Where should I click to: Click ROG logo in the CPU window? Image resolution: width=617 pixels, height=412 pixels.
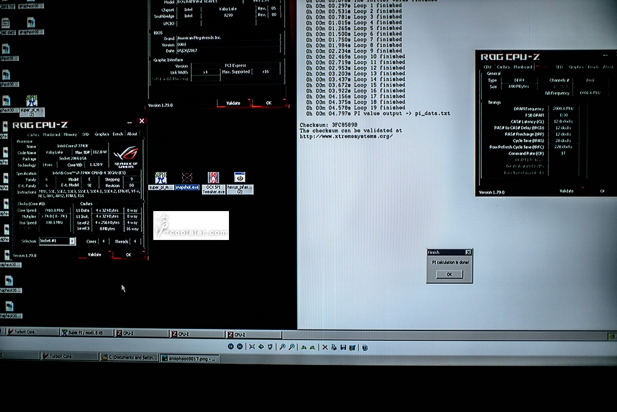point(126,156)
